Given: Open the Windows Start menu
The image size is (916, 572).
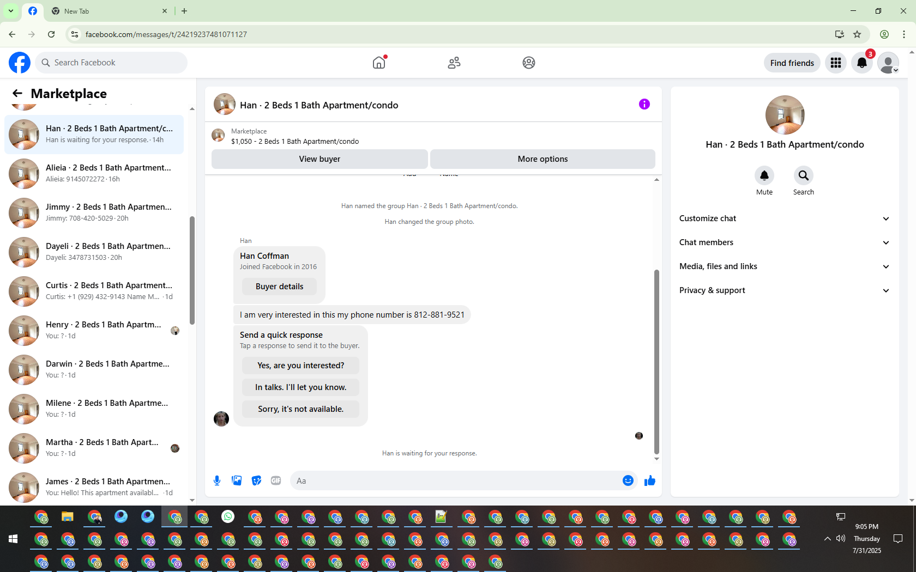Looking at the screenshot, I should 13,539.
